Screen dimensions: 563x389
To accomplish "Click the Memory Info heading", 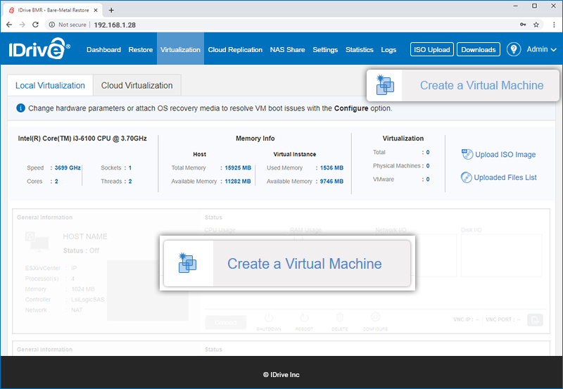I will click(x=255, y=138).
